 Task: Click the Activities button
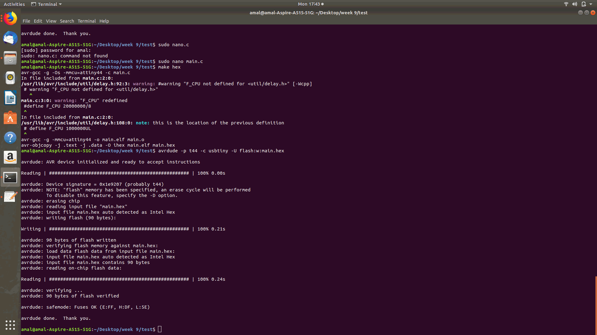click(x=14, y=4)
